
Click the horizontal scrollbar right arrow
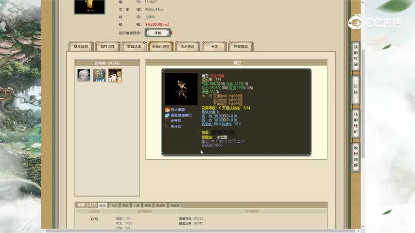(359, 231)
